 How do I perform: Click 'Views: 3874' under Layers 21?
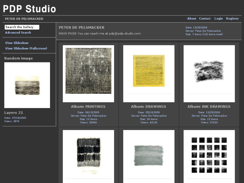coord(12,121)
